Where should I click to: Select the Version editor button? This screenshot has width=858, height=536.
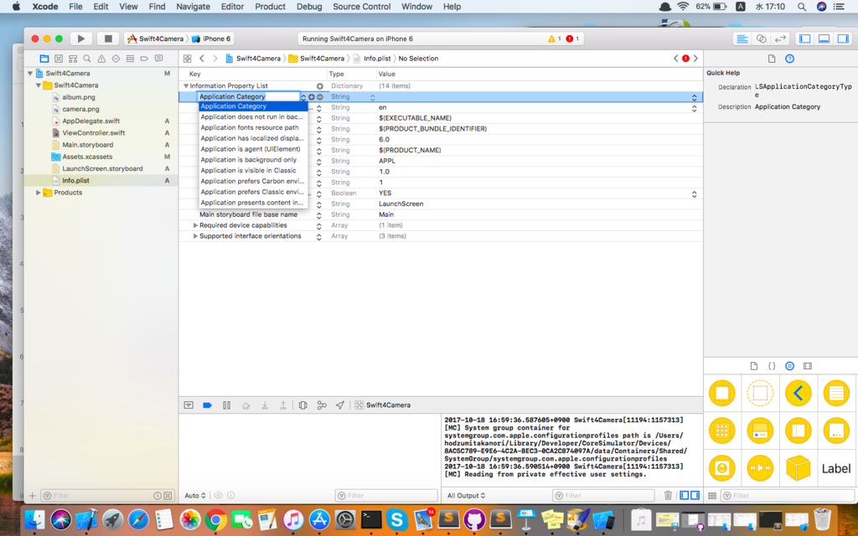pos(780,39)
